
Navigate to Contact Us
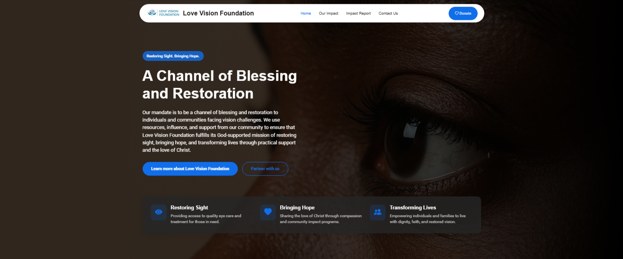[x=388, y=13]
